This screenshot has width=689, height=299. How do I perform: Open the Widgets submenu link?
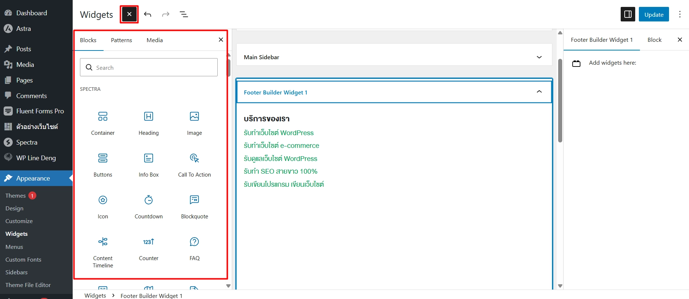tap(16, 234)
